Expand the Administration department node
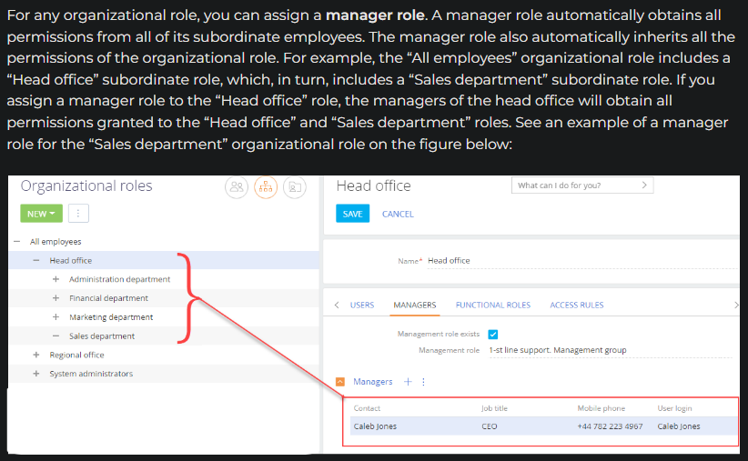The image size is (748, 461). [56, 279]
